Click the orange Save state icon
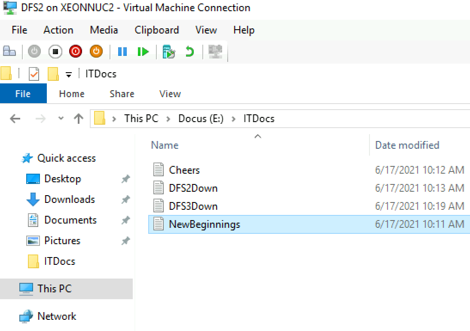 click(x=96, y=52)
